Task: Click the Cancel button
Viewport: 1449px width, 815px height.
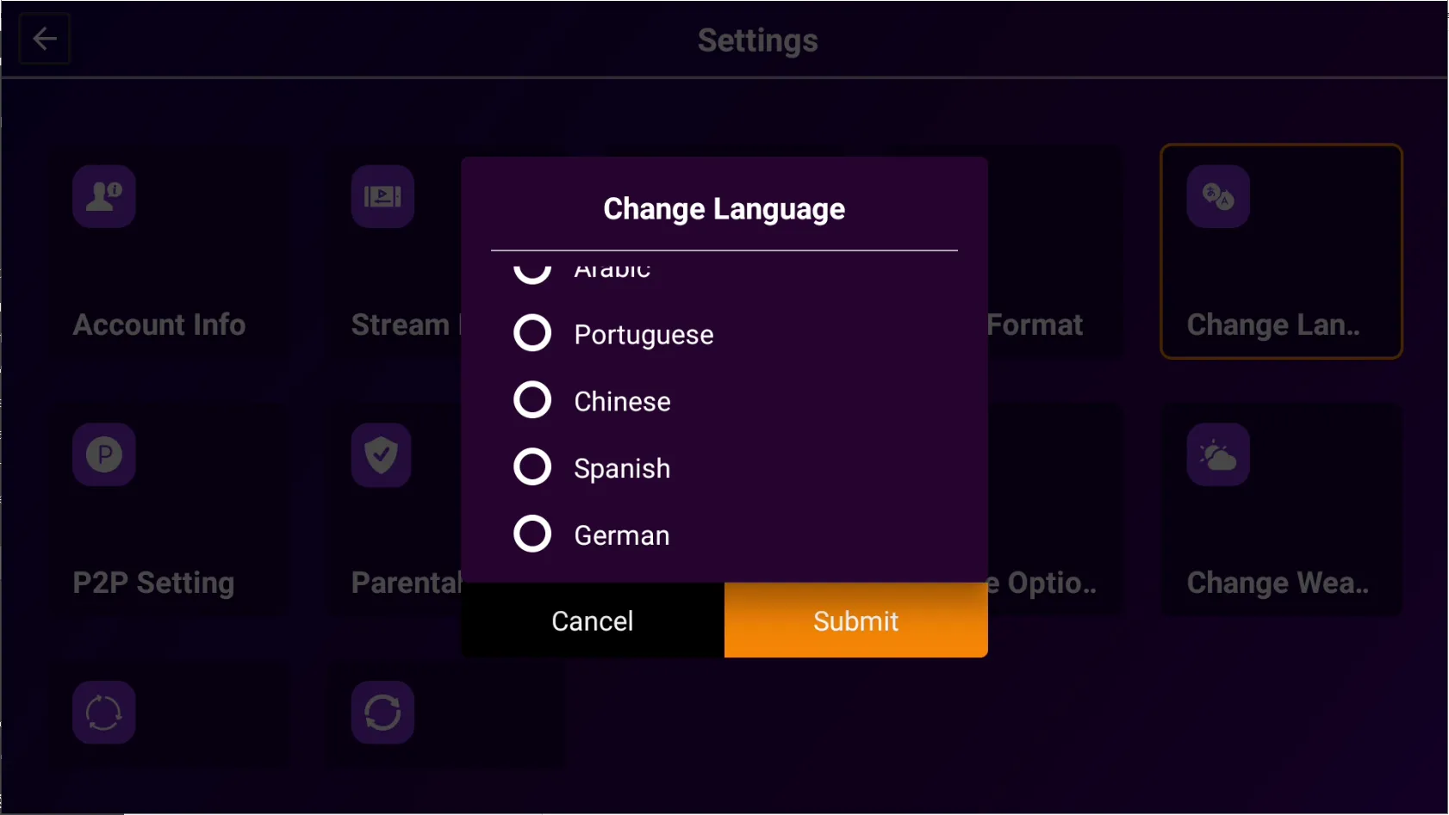Action: point(593,621)
